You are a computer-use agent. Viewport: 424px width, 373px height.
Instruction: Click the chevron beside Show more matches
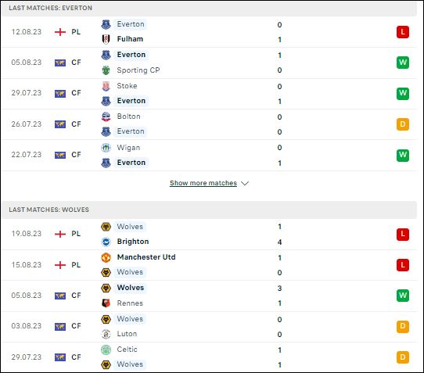pyautogui.click(x=245, y=183)
